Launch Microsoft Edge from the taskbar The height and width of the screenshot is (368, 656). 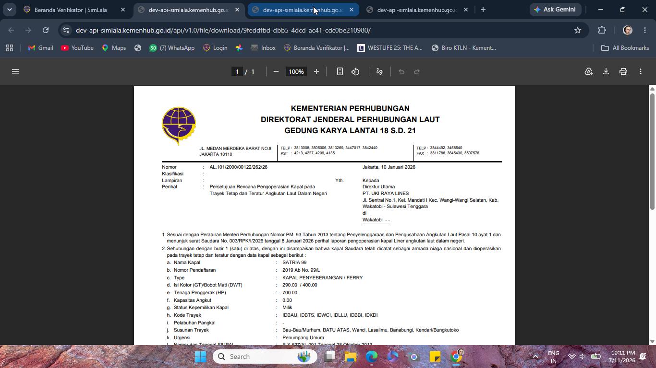pyautogui.click(x=372, y=356)
